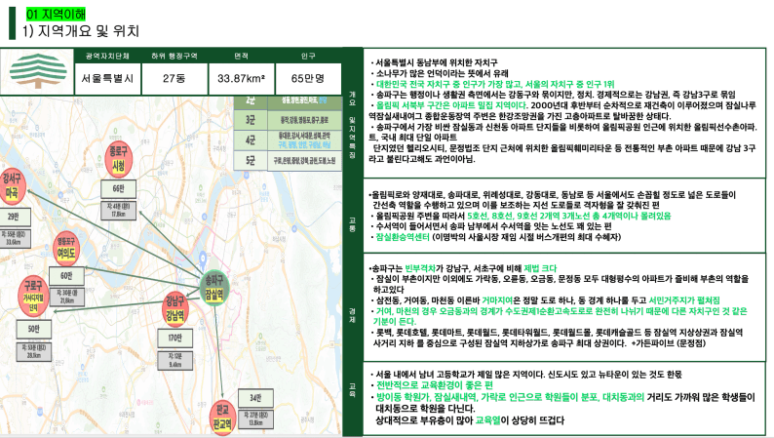Screen dimensions: 774x438
Task: Click the text '+가든파이브 (문정점)'
Action: (669, 343)
